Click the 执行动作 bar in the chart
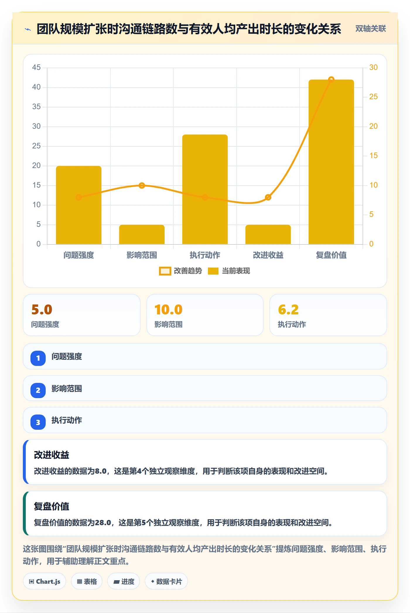Viewport: 410px width, 613px height. point(205,189)
